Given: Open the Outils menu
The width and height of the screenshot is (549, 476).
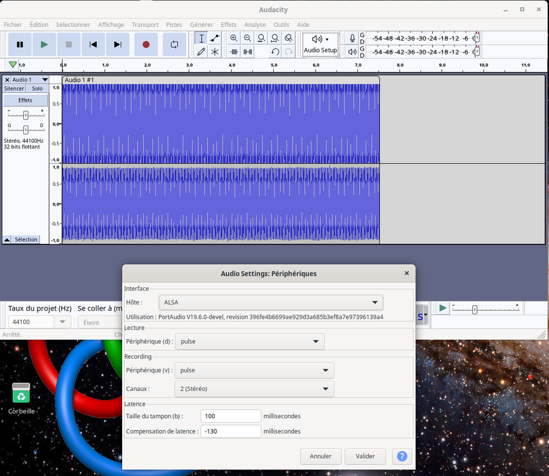Looking at the screenshot, I should 281,24.
